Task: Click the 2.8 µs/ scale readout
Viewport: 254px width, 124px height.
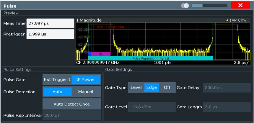Action: (x=241, y=63)
